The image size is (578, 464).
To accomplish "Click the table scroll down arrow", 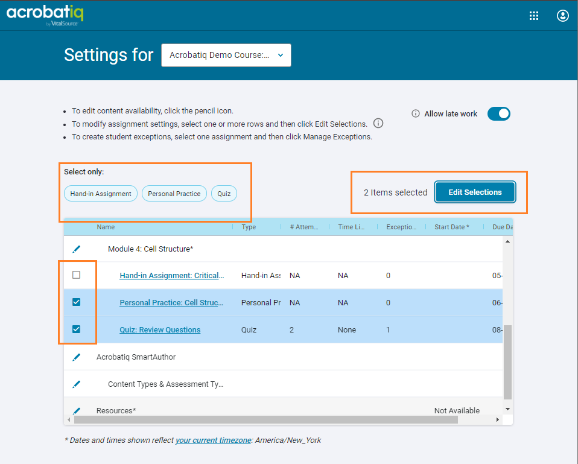I will pyautogui.click(x=507, y=409).
